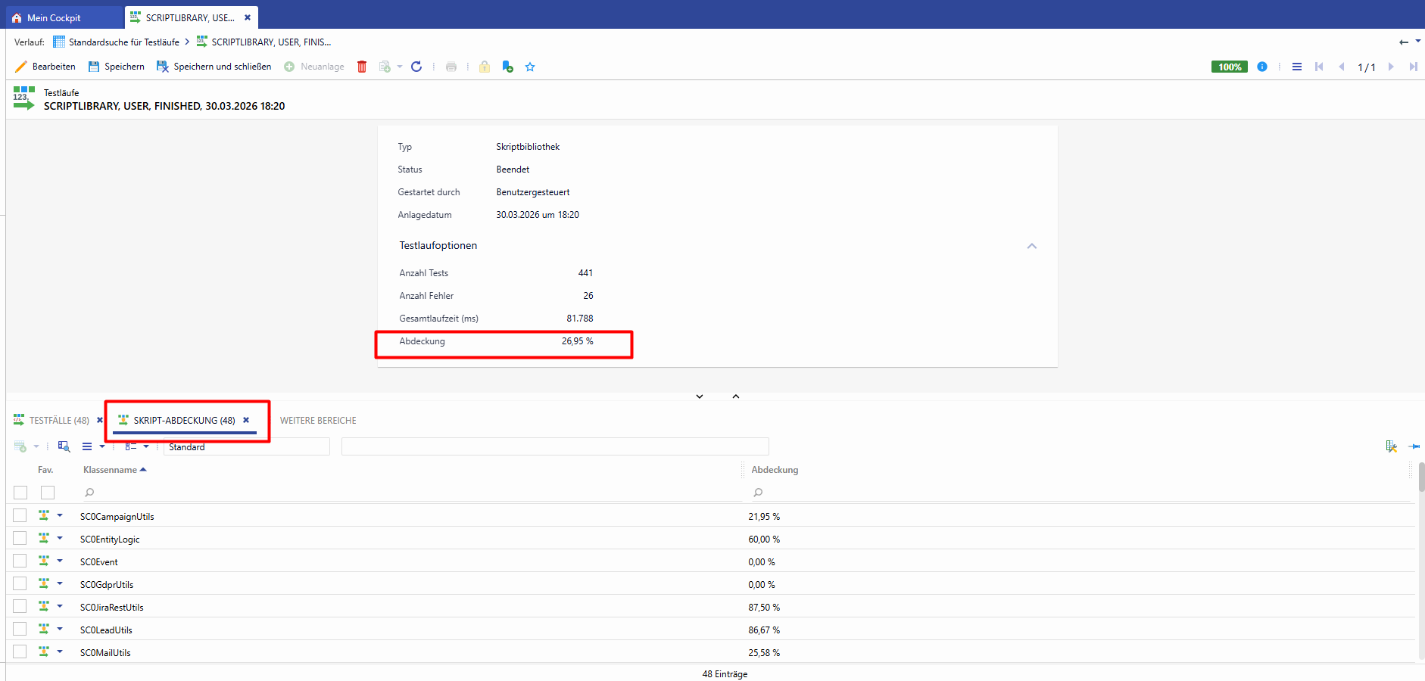Open the history dropdown beside the back arrow
Viewport: 1425px width, 681px height.
point(1418,41)
